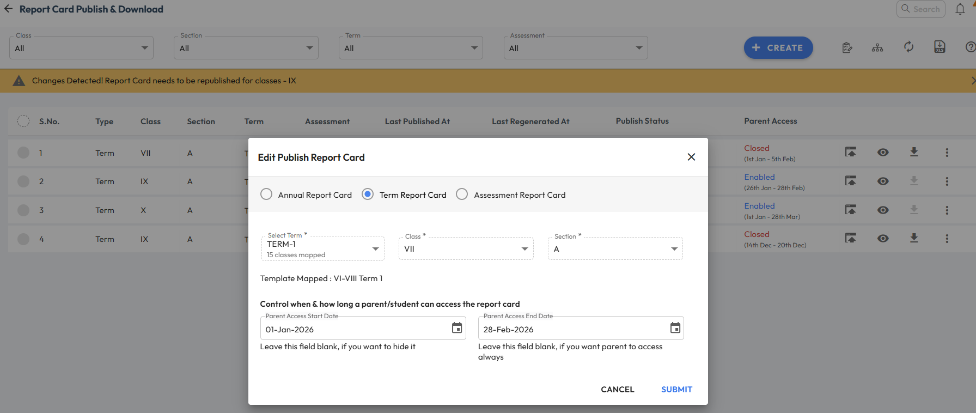Click CANCEL in the edit dialog

coord(617,390)
